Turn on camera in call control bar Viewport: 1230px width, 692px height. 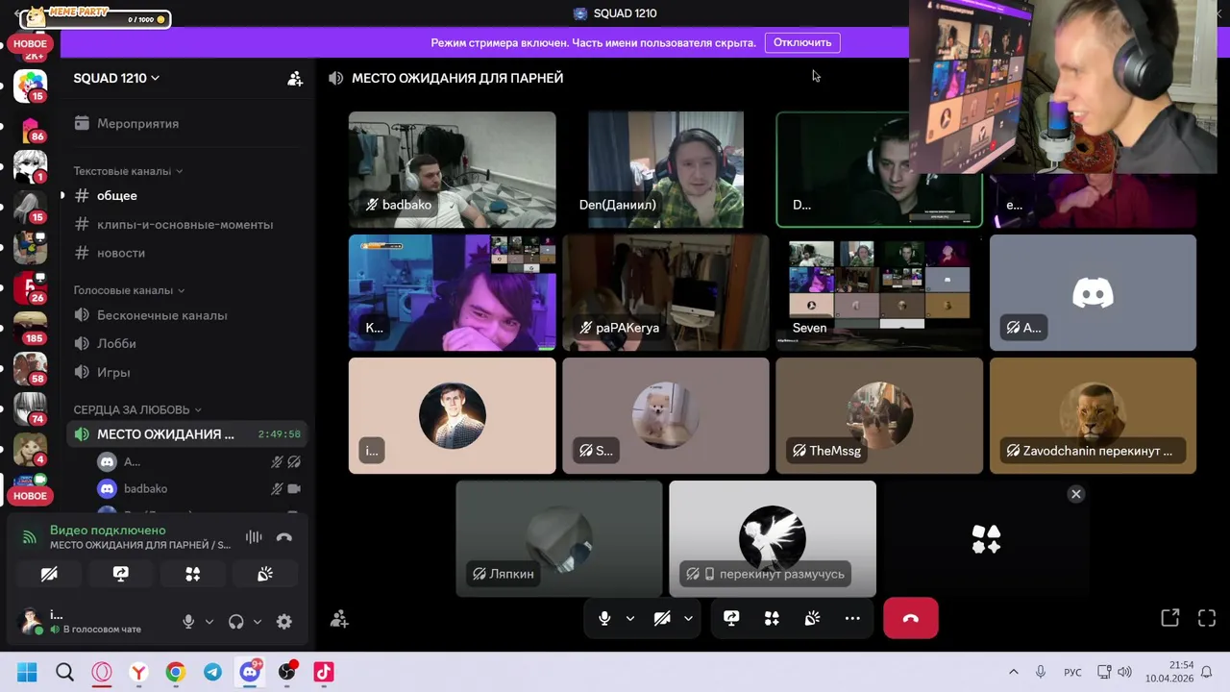tap(662, 618)
